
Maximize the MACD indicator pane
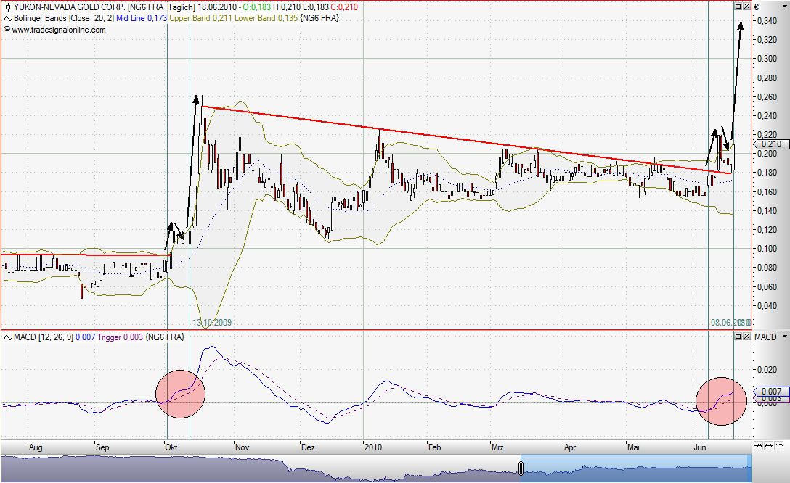coord(738,337)
